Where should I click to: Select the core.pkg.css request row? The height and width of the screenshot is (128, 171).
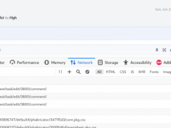(85, 120)
